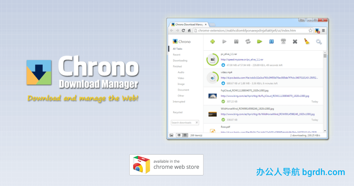The height and width of the screenshot is (186, 354).
Task: Open the pc_elive_1.1.rar download URL link
Action: [242, 59]
